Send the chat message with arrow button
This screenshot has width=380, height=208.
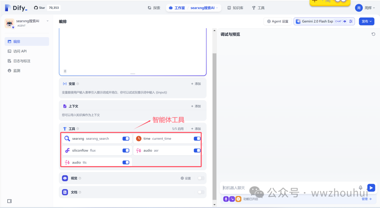371,188
